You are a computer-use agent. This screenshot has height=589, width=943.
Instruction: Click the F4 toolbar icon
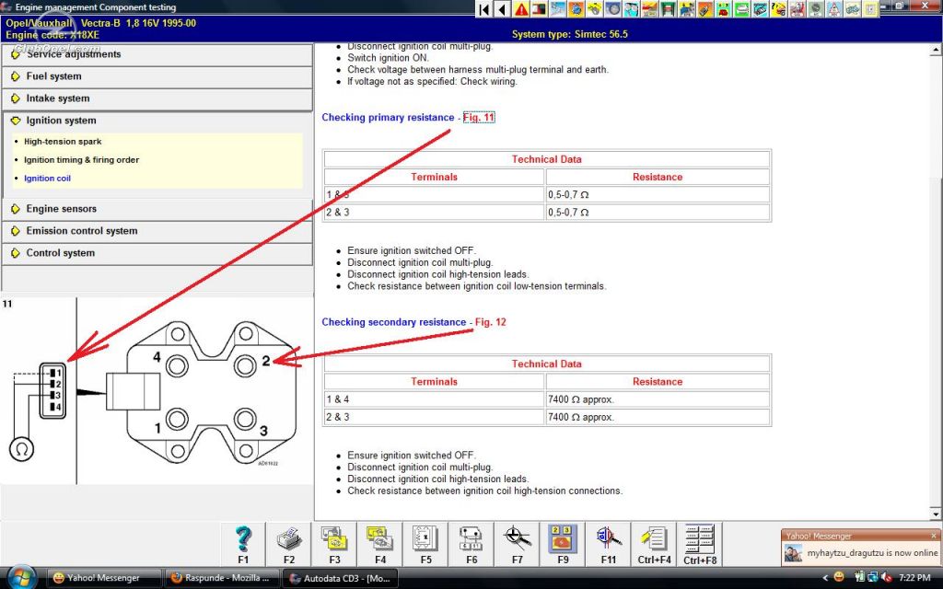pyautogui.click(x=380, y=544)
